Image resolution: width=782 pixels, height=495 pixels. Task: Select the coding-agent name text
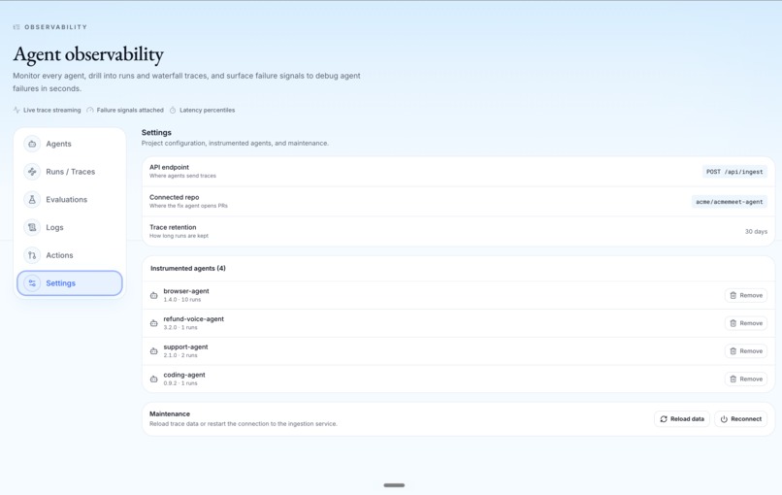[184, 375]
